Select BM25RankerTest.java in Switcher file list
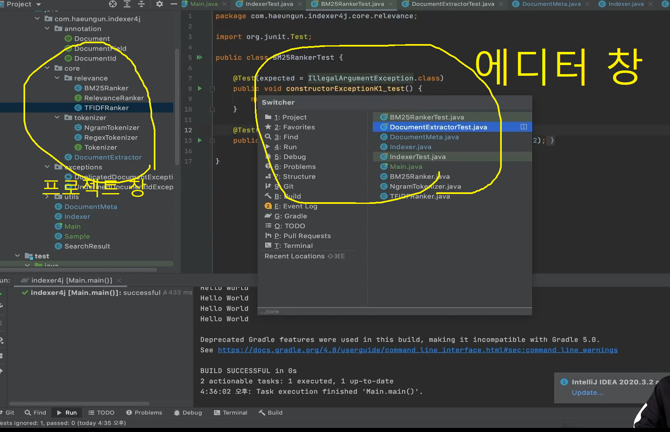670x432 pixels. point(452,117)
